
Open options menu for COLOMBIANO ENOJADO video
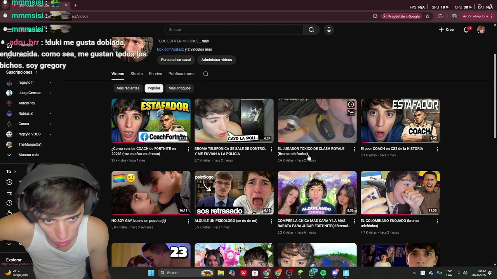[x=438, y=221]
